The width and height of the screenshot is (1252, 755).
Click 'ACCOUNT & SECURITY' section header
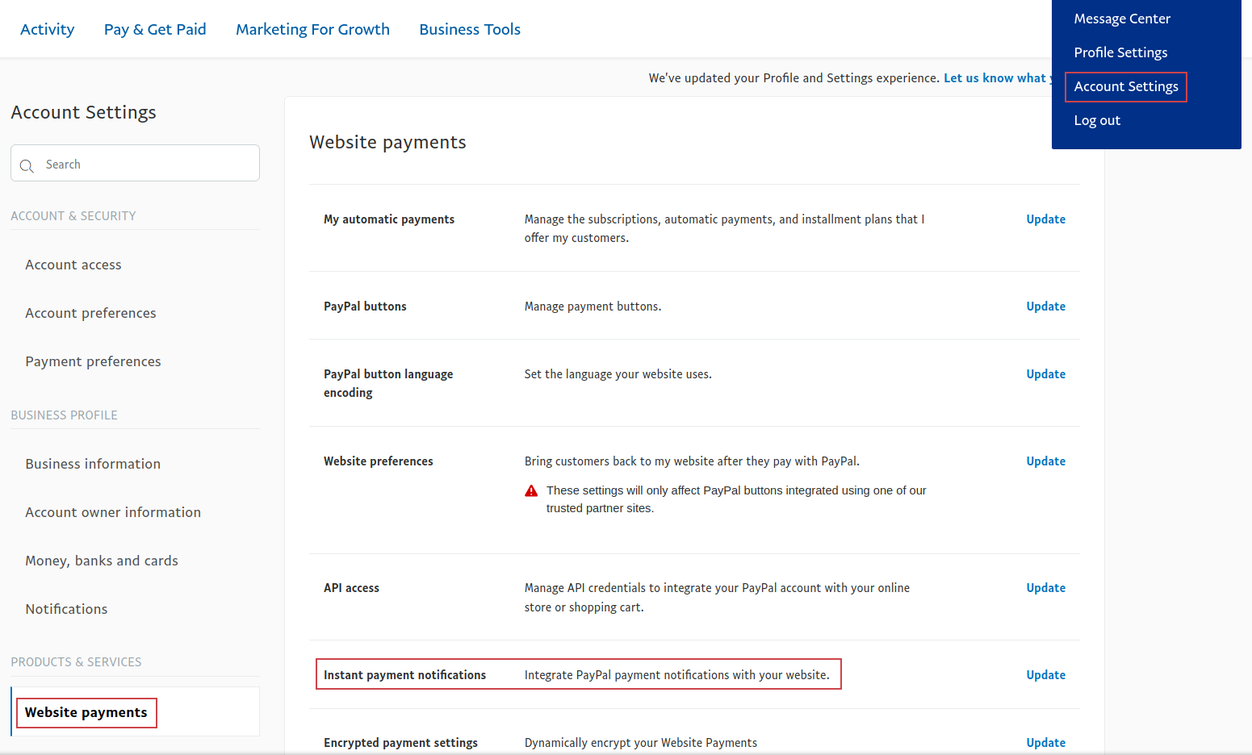click(73, 216)
